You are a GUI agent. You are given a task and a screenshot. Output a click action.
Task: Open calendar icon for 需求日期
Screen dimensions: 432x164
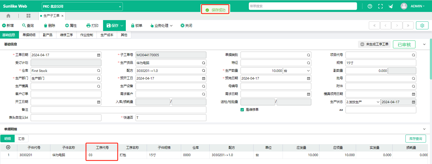309,94
